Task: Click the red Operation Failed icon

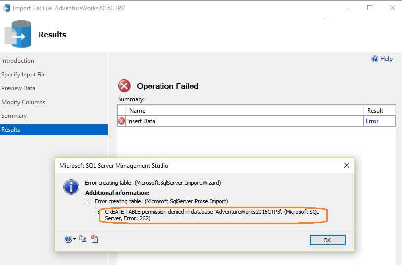Action: [124, 86]
